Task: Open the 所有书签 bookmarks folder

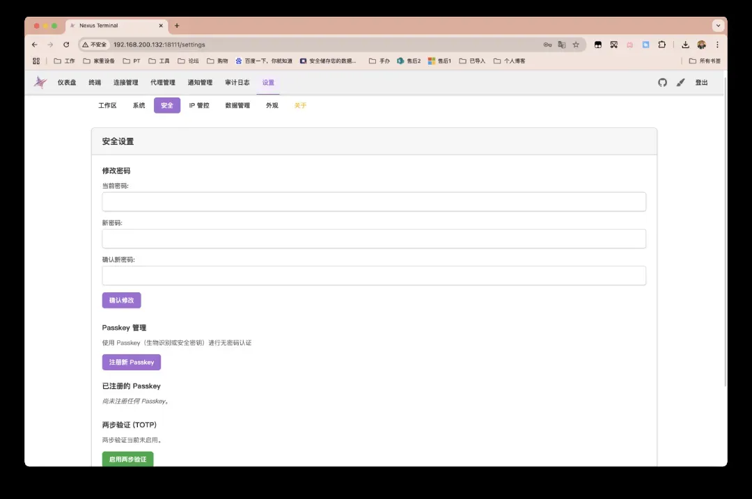Action: pyautogui.click(x=705, y=61)
